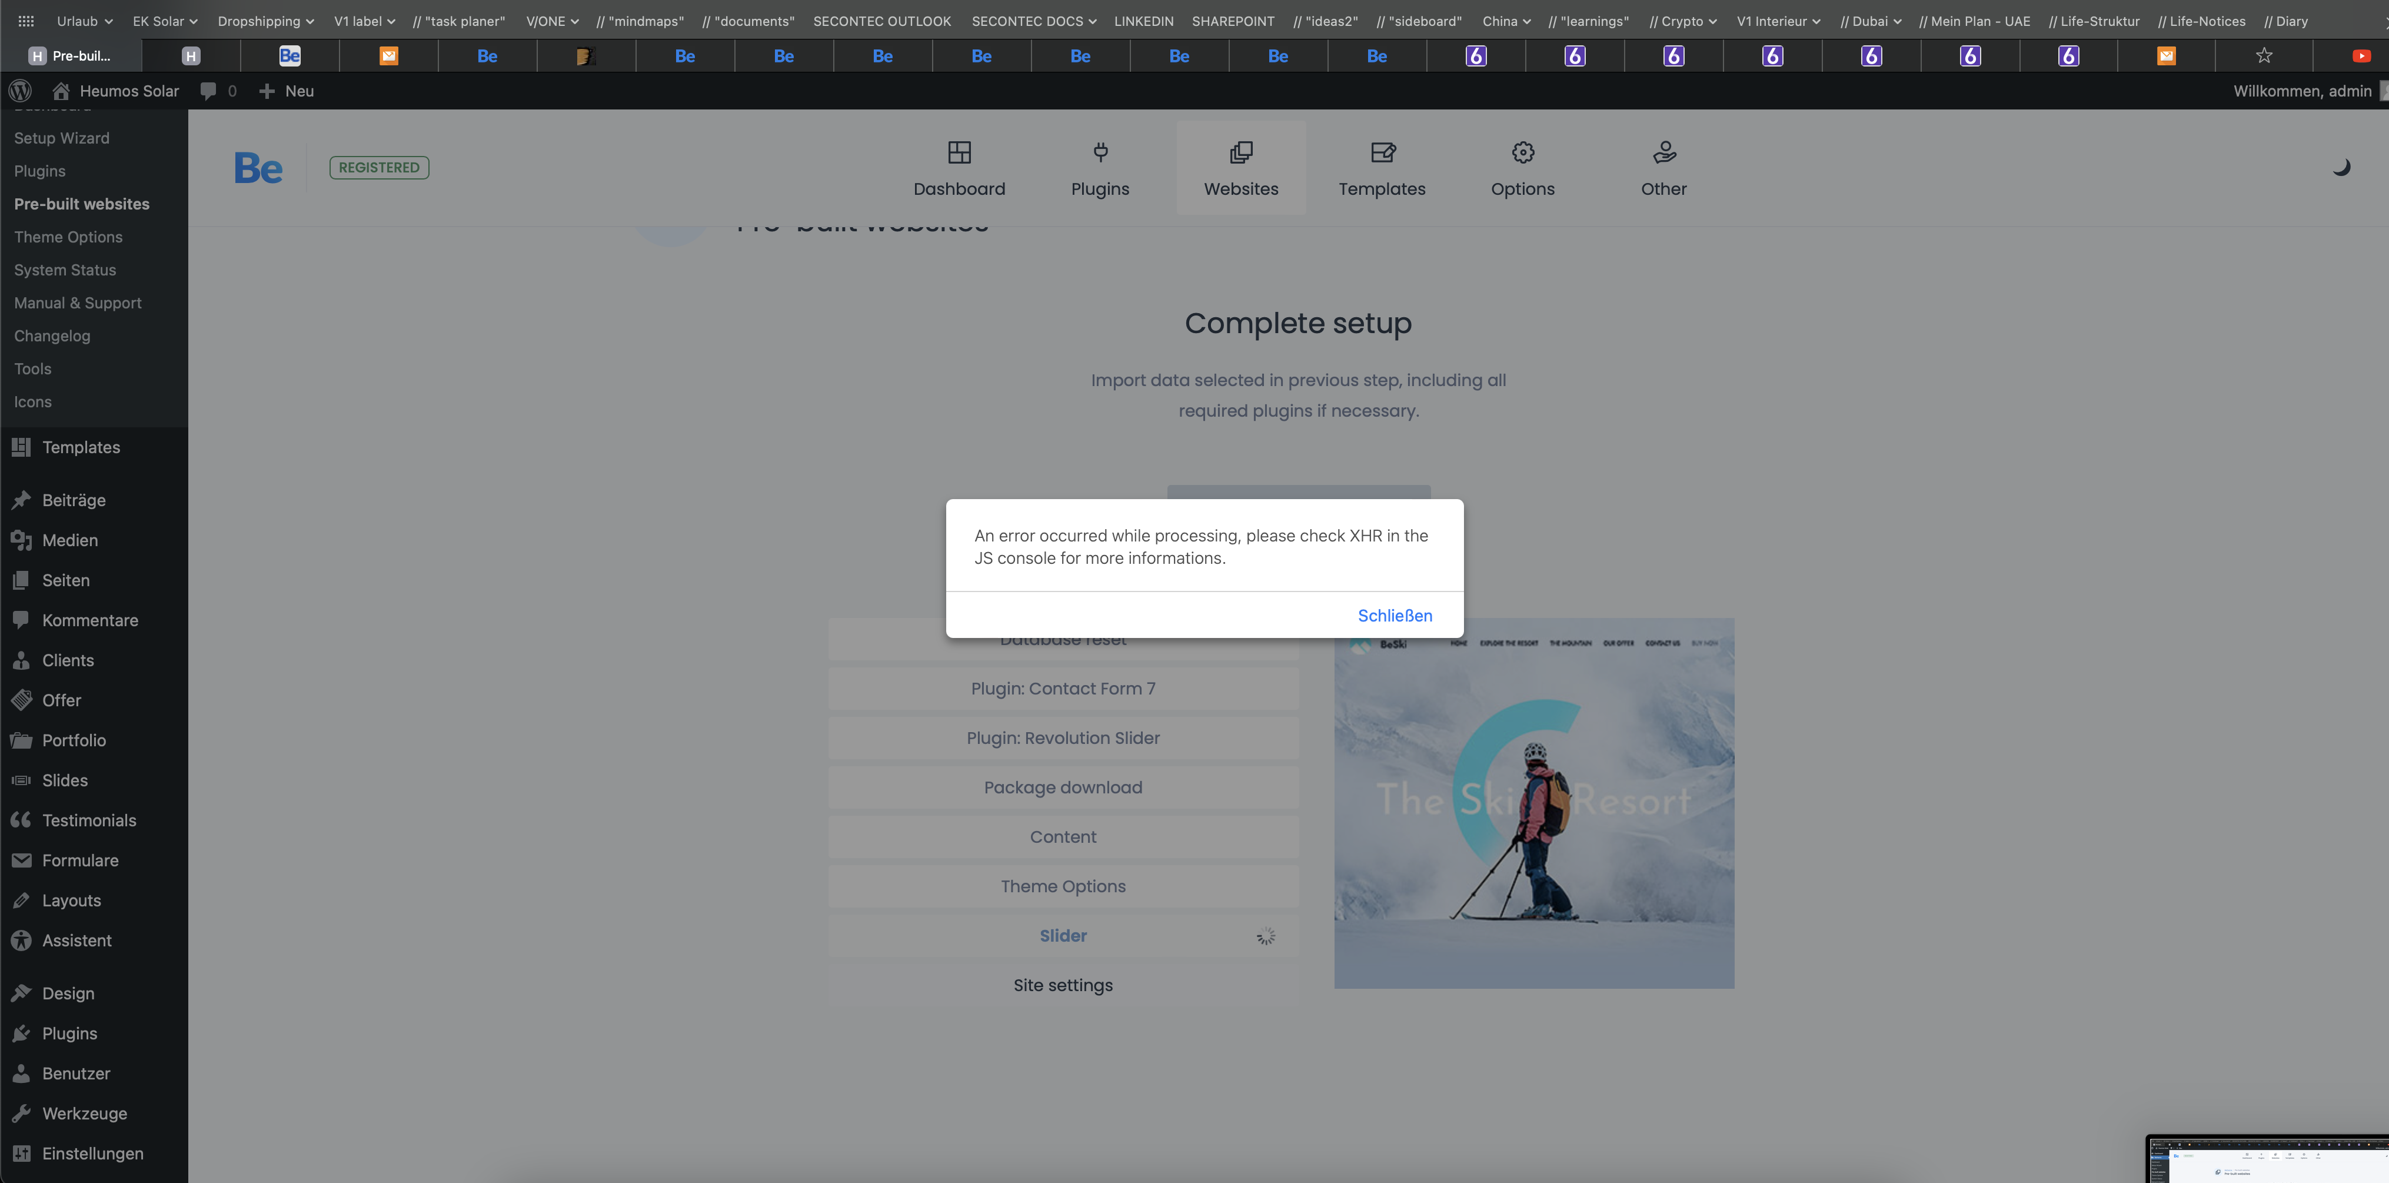2389x1183 pixels.
Task: Expand Dropshipping bookmarks folder
Action: click(x=265, y=21)
